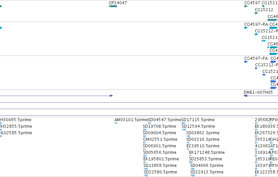
Task: Click the EK180936.5 EST label
Action: [x=266, y=126]
